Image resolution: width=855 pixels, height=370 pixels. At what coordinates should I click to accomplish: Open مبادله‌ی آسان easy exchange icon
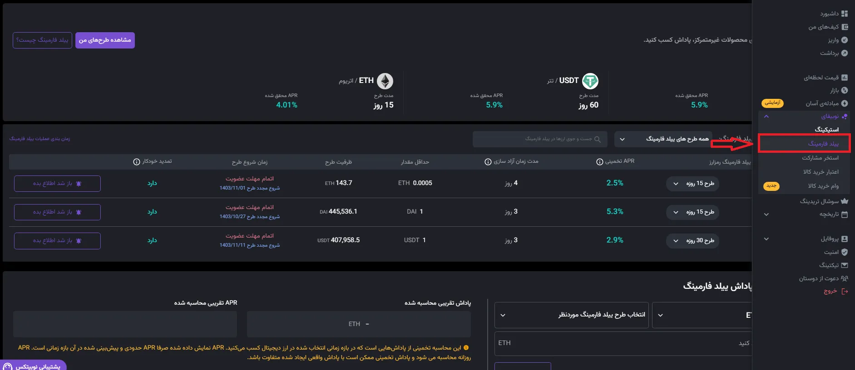pyautogui.click(x=845, y=103)
